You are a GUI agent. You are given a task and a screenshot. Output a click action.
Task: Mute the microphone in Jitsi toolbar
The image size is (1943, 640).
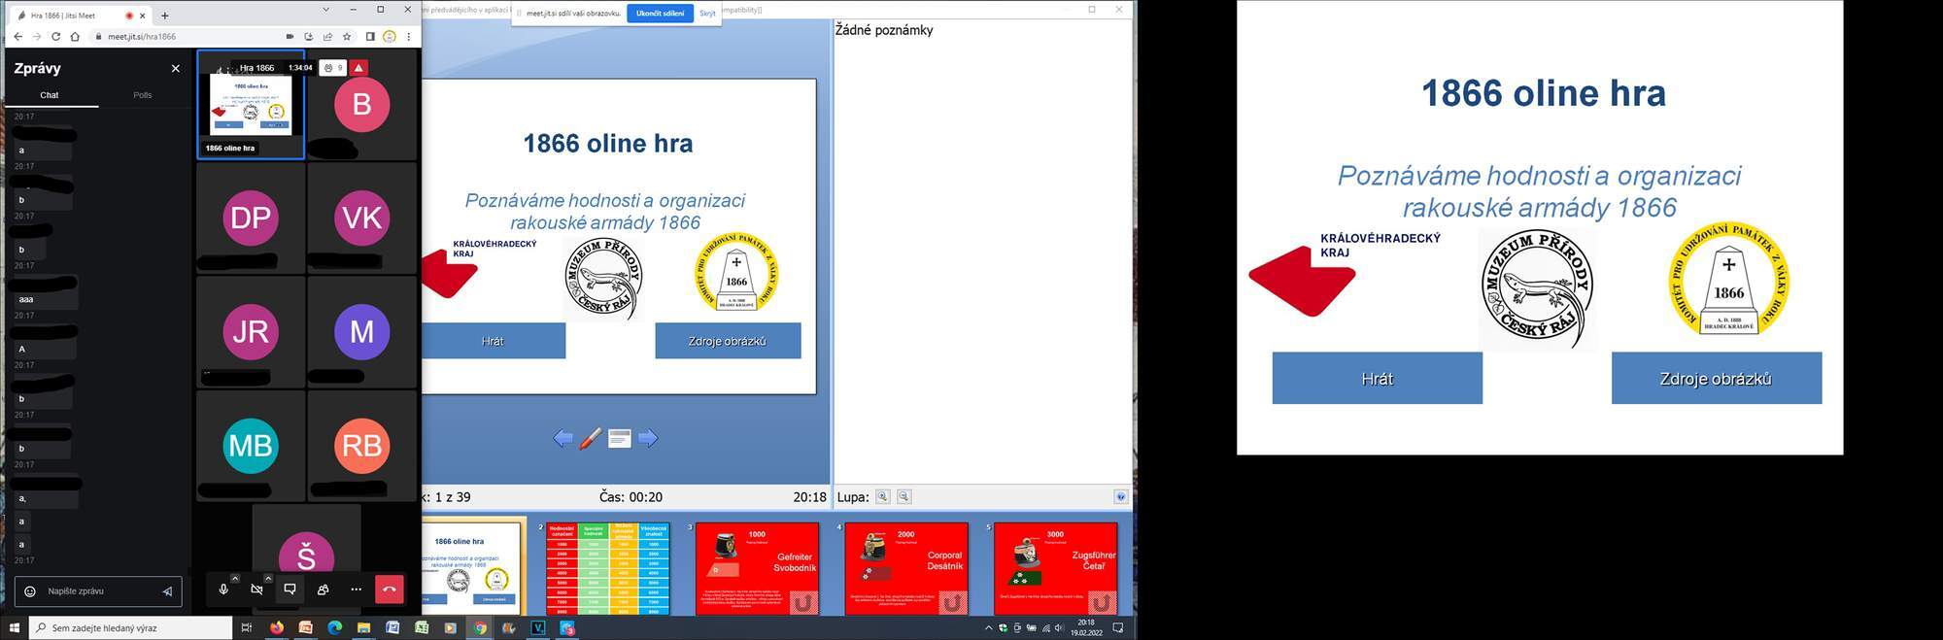click(223, 589)
